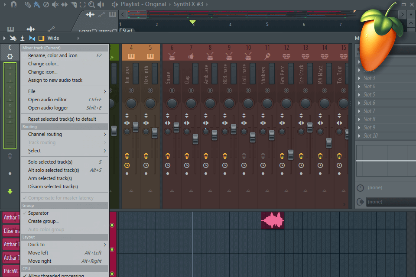
Task: Click the Wide mixer layout label
Action: [53, 38]
